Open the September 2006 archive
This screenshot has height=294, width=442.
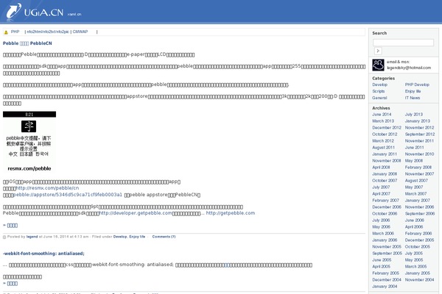(x=420, y=214)
